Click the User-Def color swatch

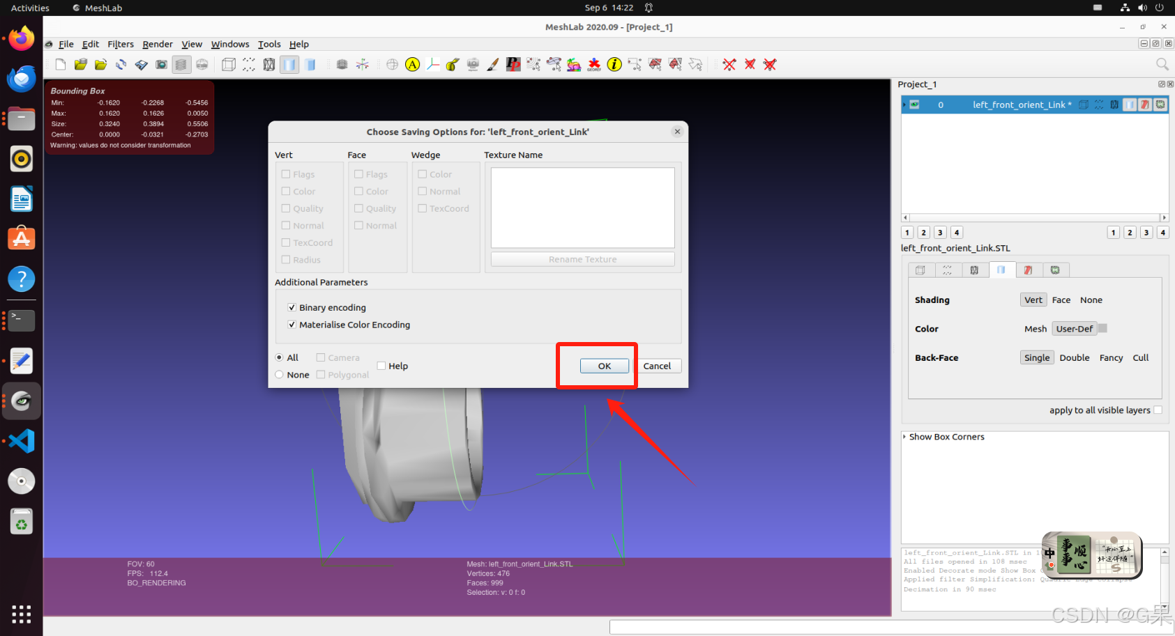click(1102, 328)
